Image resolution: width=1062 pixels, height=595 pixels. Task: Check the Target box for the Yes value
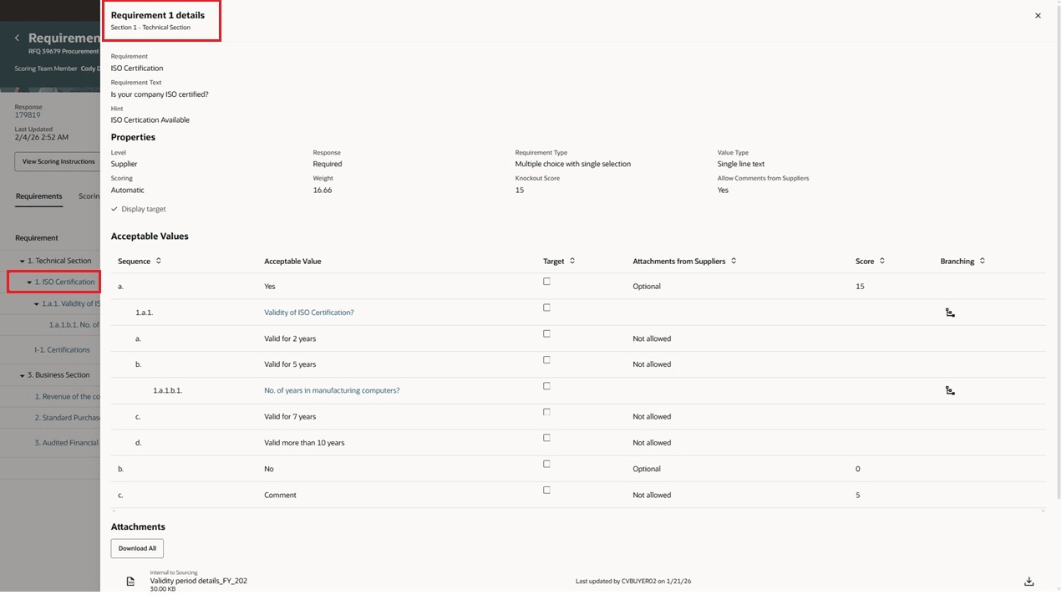point(546,281)
